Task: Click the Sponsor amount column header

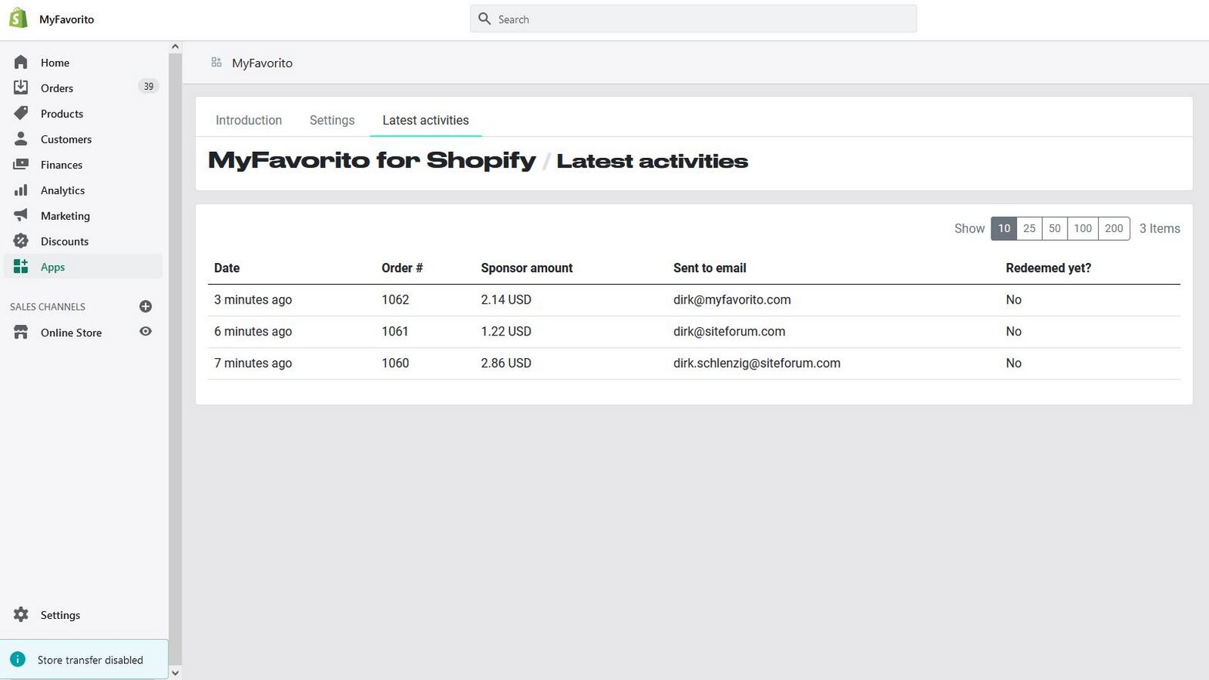Action: click(527, 267)
